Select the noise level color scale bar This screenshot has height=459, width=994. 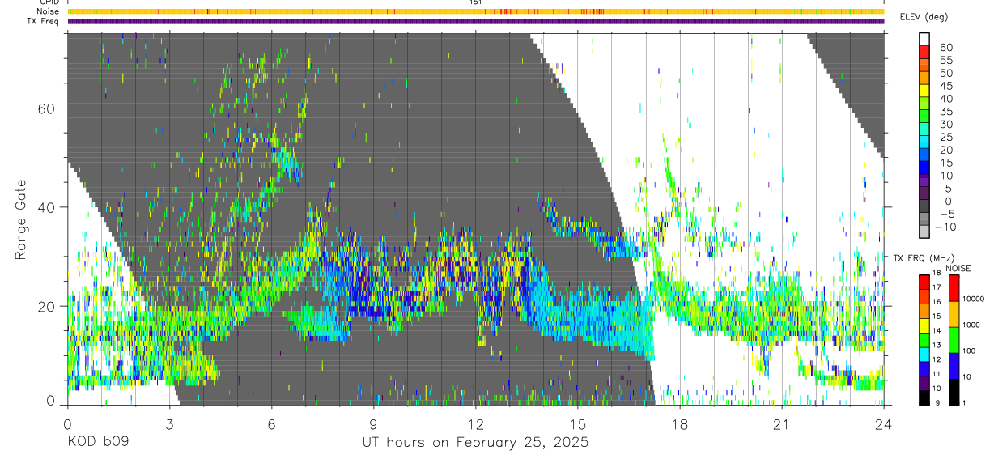point(953,340)
